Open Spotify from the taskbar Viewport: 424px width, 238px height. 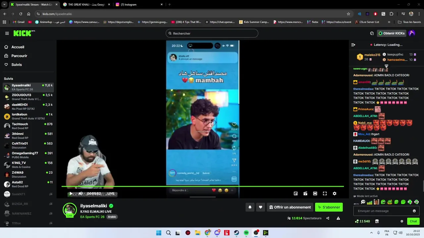pos(246,233)
